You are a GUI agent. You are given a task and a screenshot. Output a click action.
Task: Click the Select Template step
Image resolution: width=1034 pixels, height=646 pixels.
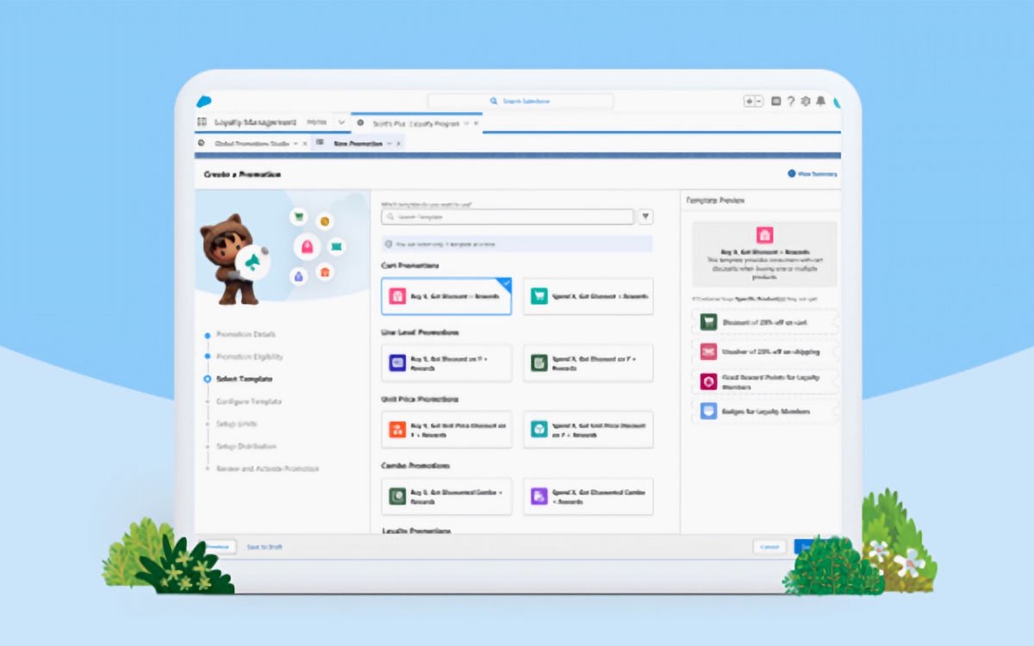[x=244, y=379]
